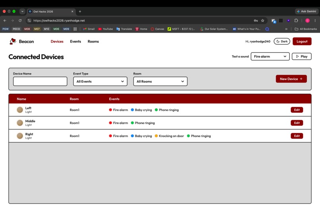The height and width of the screenshot is (208, 320).
Task: Click Phone ringing tag in Middle row
Action: point(143,123)
